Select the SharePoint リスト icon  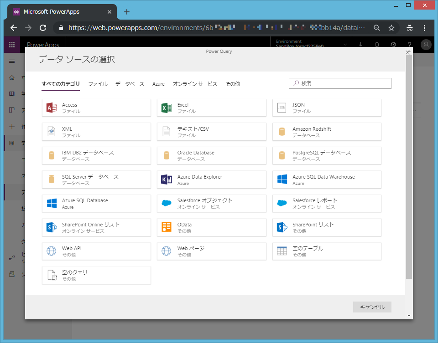282,227
